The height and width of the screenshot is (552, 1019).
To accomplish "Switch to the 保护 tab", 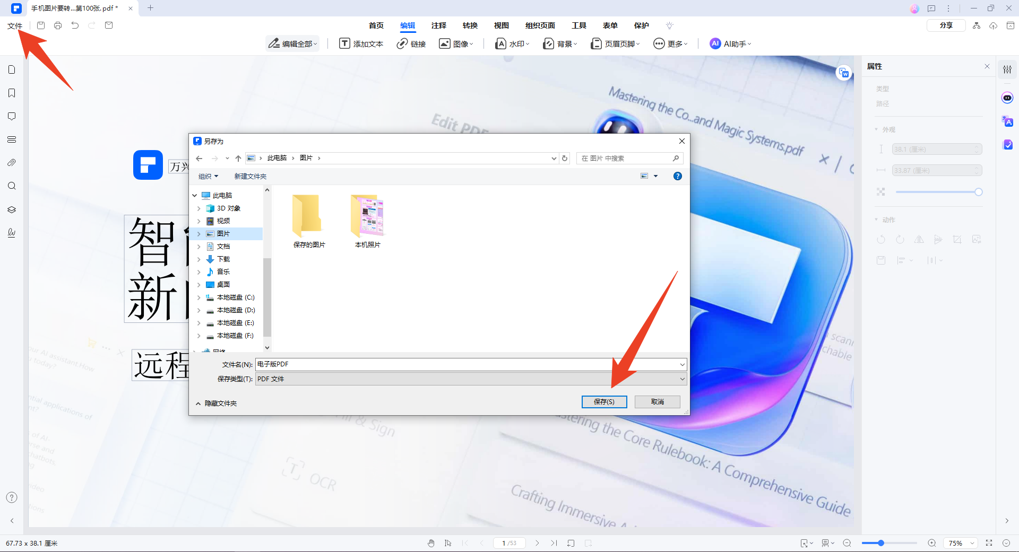I will click(642, 25).
